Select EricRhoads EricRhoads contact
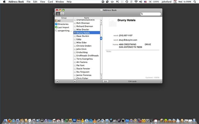The width and height of the screenshot is (199, 124). click(x=87, y=55)
